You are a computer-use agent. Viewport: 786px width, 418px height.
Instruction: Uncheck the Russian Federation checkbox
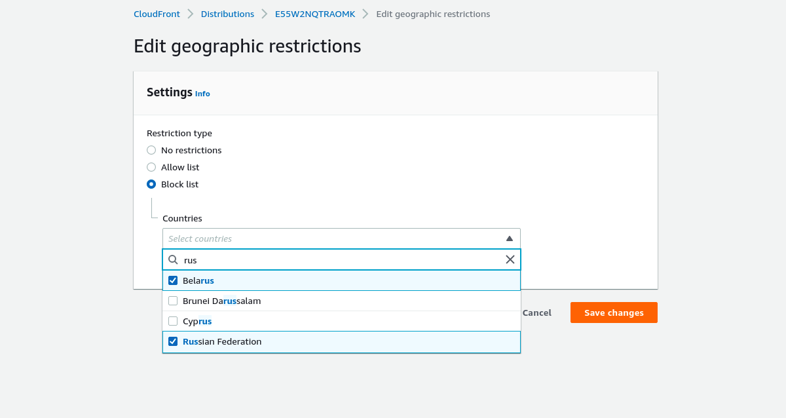point(173,341)
